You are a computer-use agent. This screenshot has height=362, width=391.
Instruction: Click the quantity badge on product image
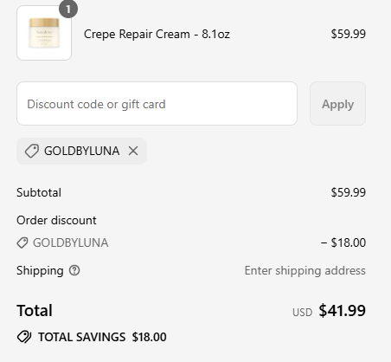68,10
